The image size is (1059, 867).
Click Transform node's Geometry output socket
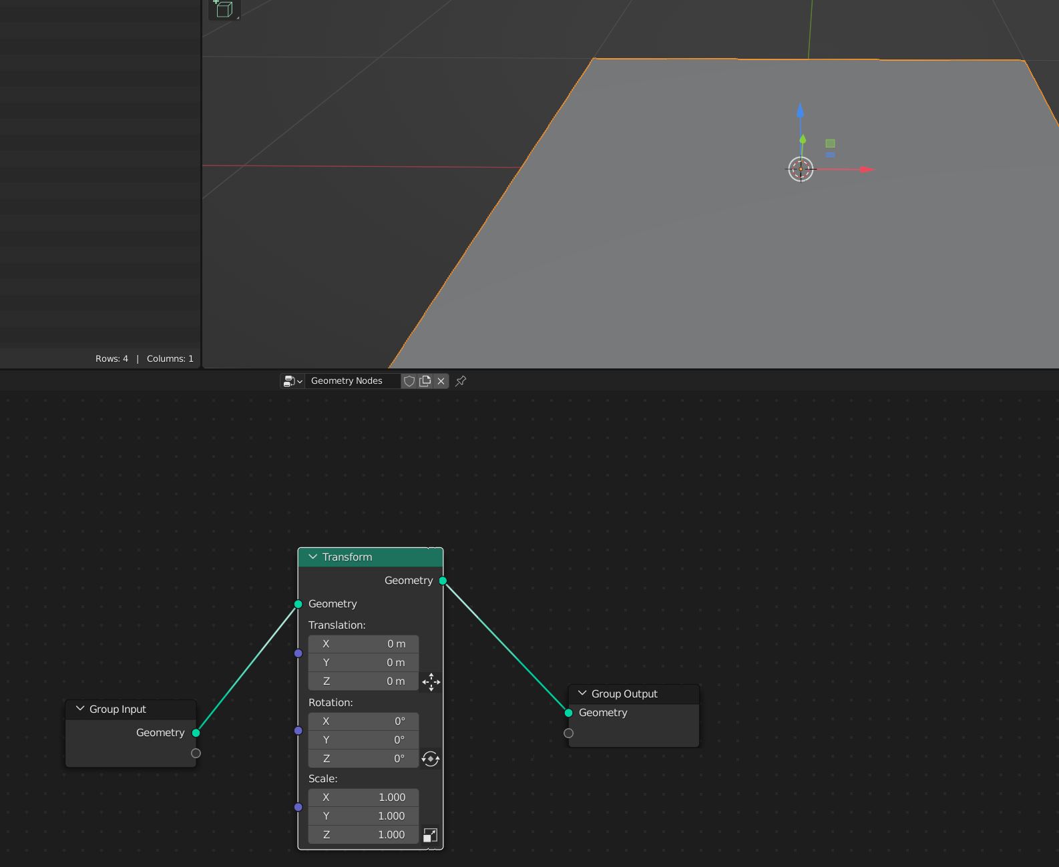(443, 581)
